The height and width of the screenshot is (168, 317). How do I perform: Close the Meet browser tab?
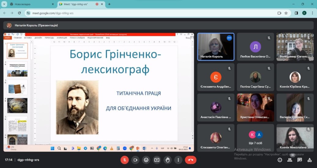pyautogui.click(x=102, y=4)
